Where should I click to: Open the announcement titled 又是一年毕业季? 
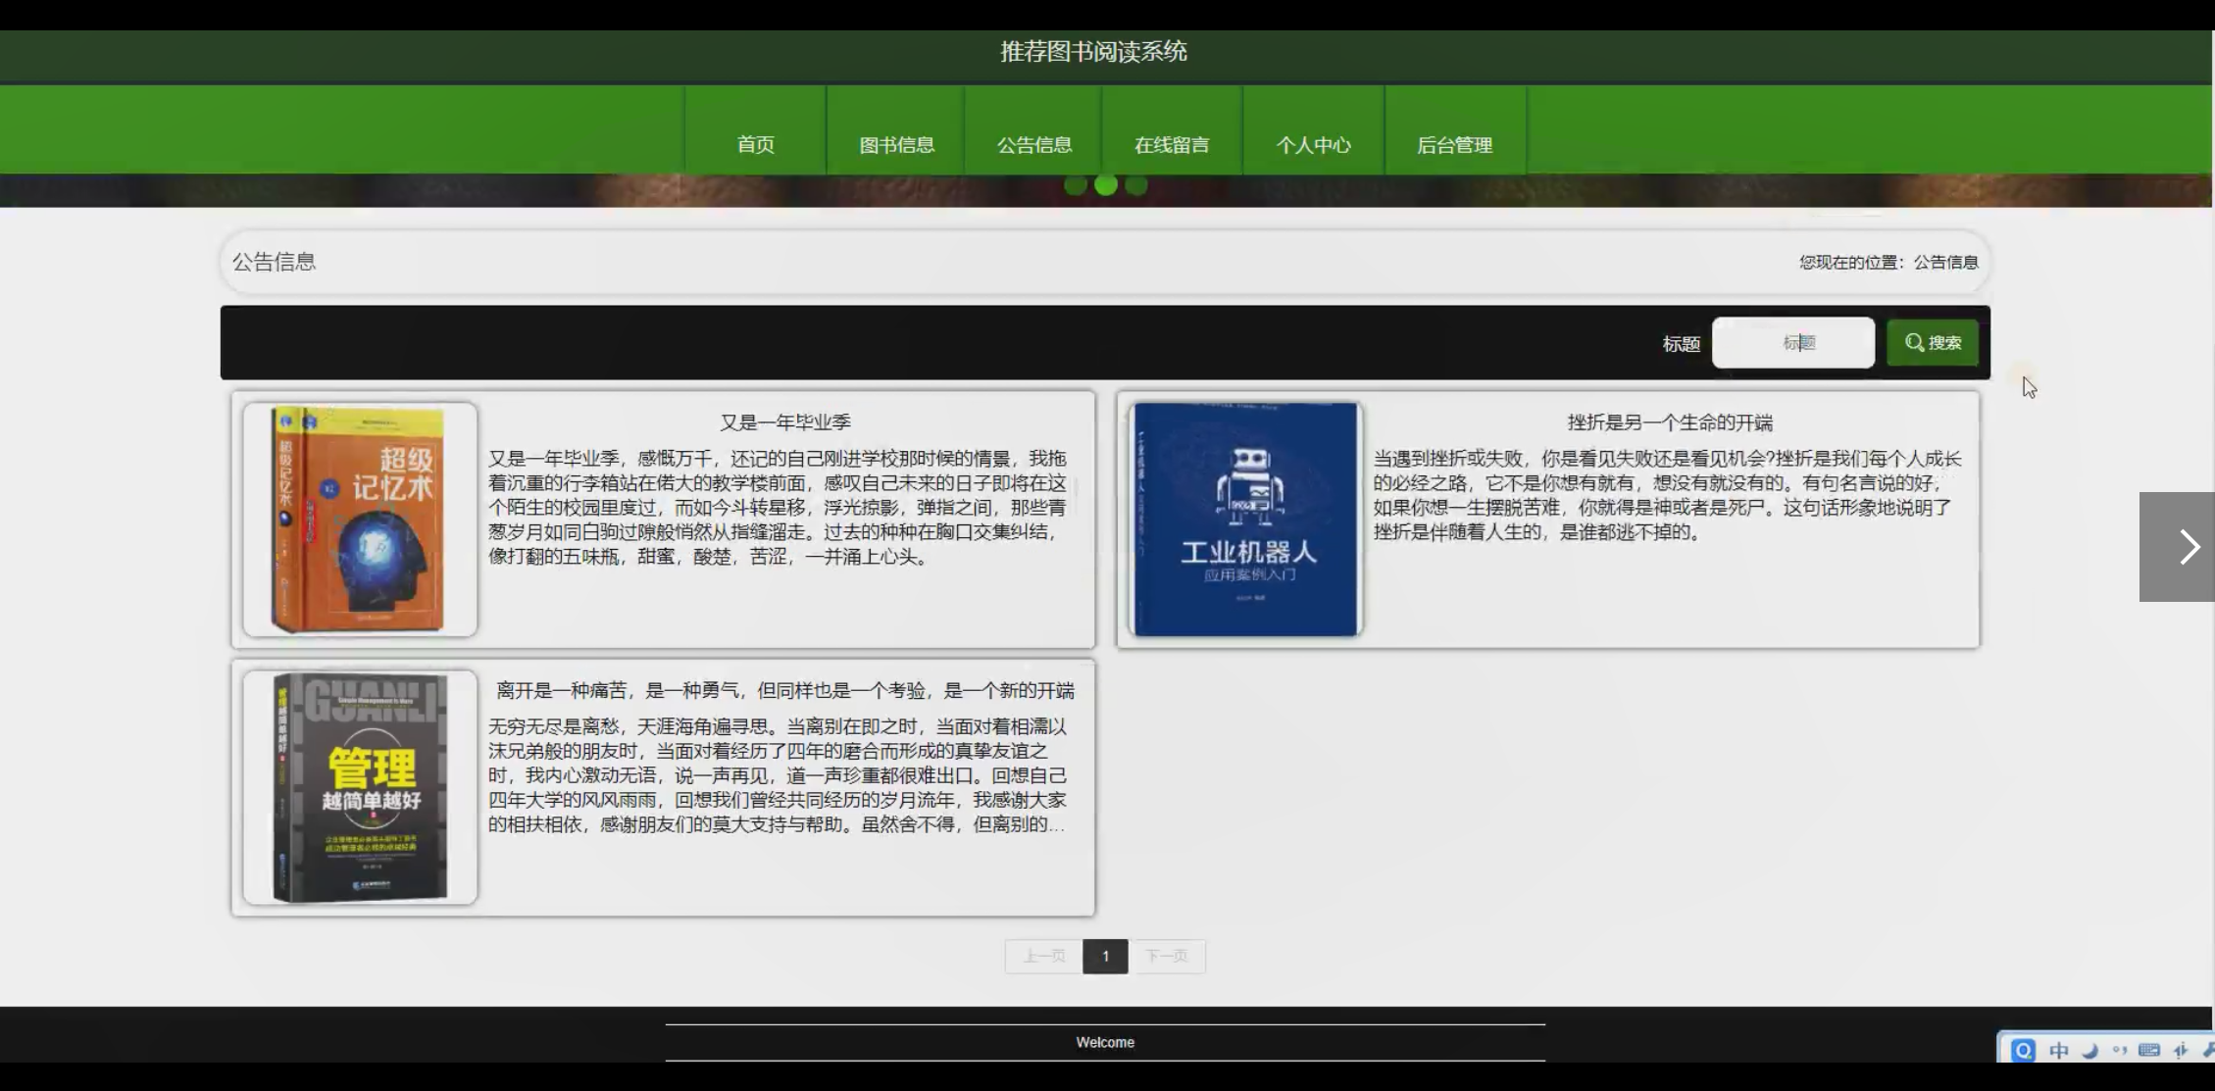(785, 422)
